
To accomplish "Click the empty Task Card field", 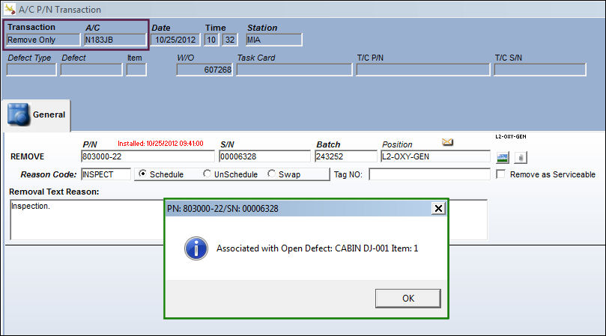I will pos(294,70).
